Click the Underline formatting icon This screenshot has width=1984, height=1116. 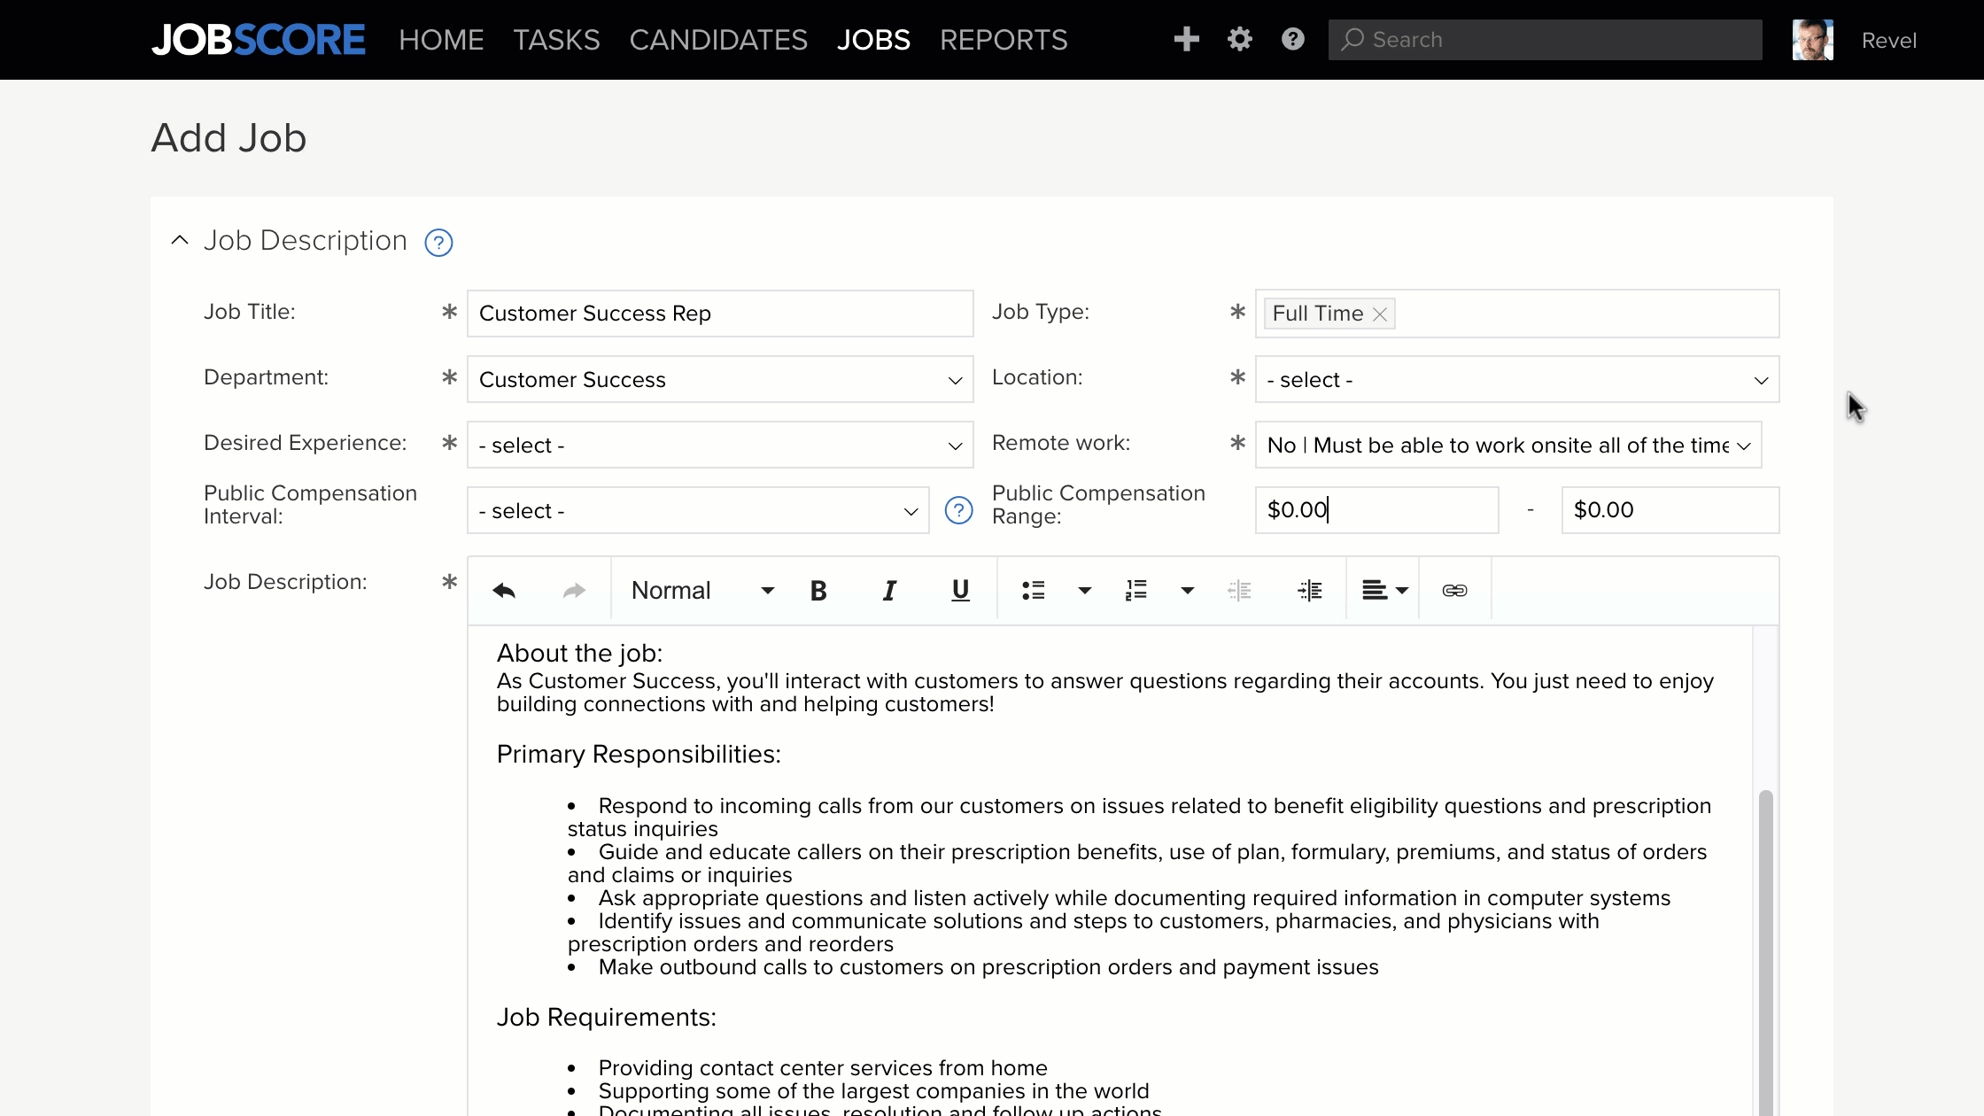961,590
